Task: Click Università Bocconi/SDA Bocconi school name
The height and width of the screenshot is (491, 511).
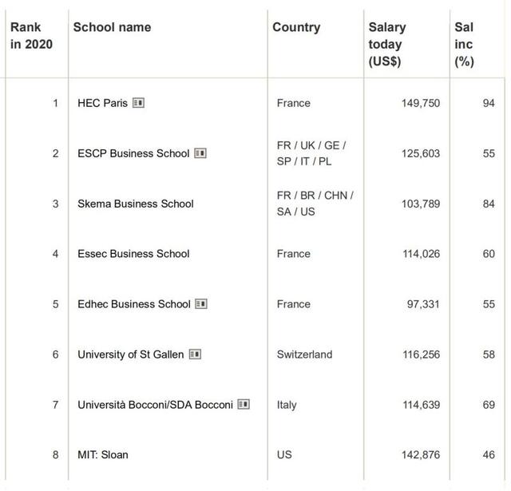Action: click(x=155, y=405)
